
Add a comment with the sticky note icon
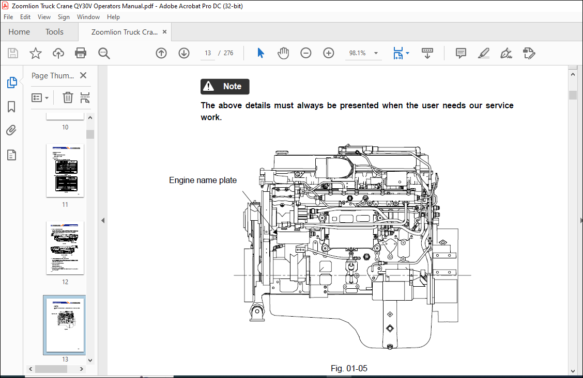click(x=461, y=53)
